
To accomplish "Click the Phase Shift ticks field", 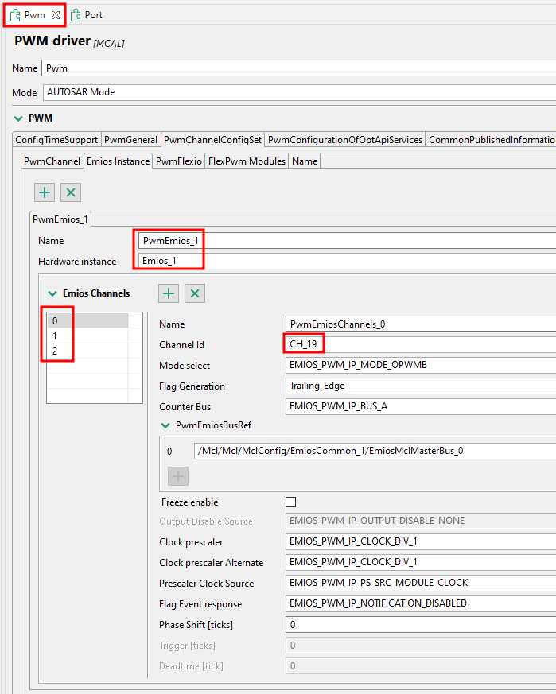I will (421, 625).
